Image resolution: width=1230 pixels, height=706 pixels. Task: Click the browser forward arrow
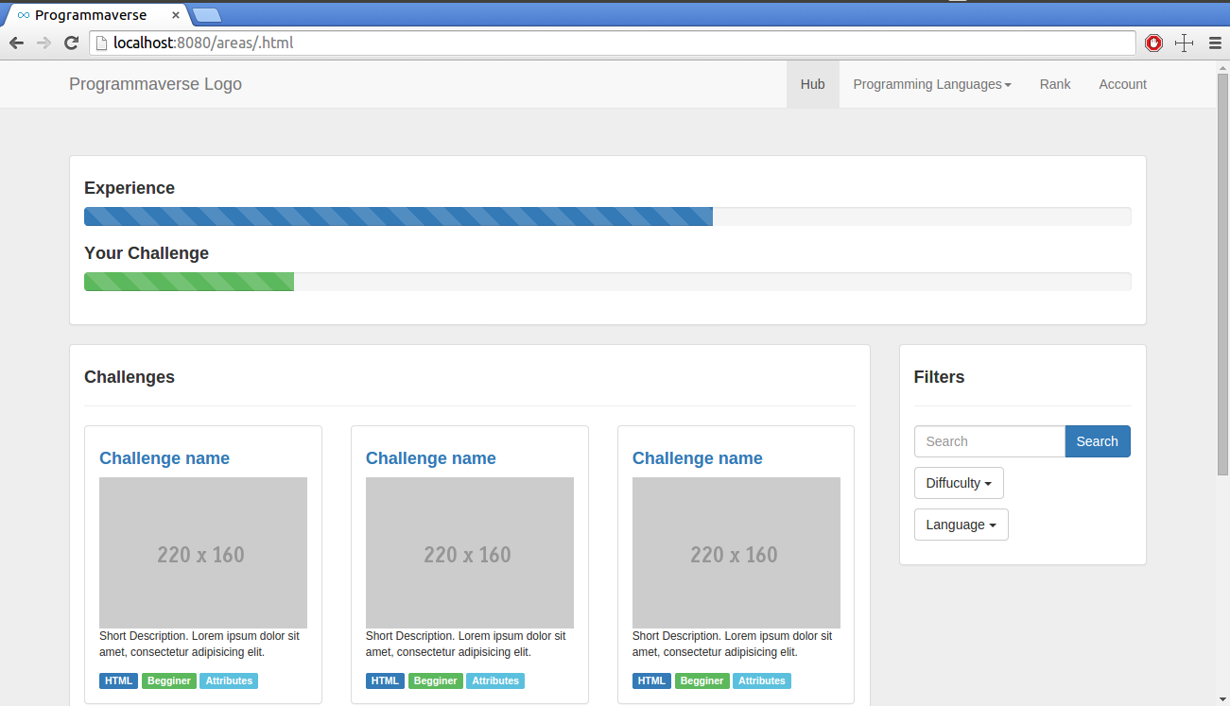43,43
